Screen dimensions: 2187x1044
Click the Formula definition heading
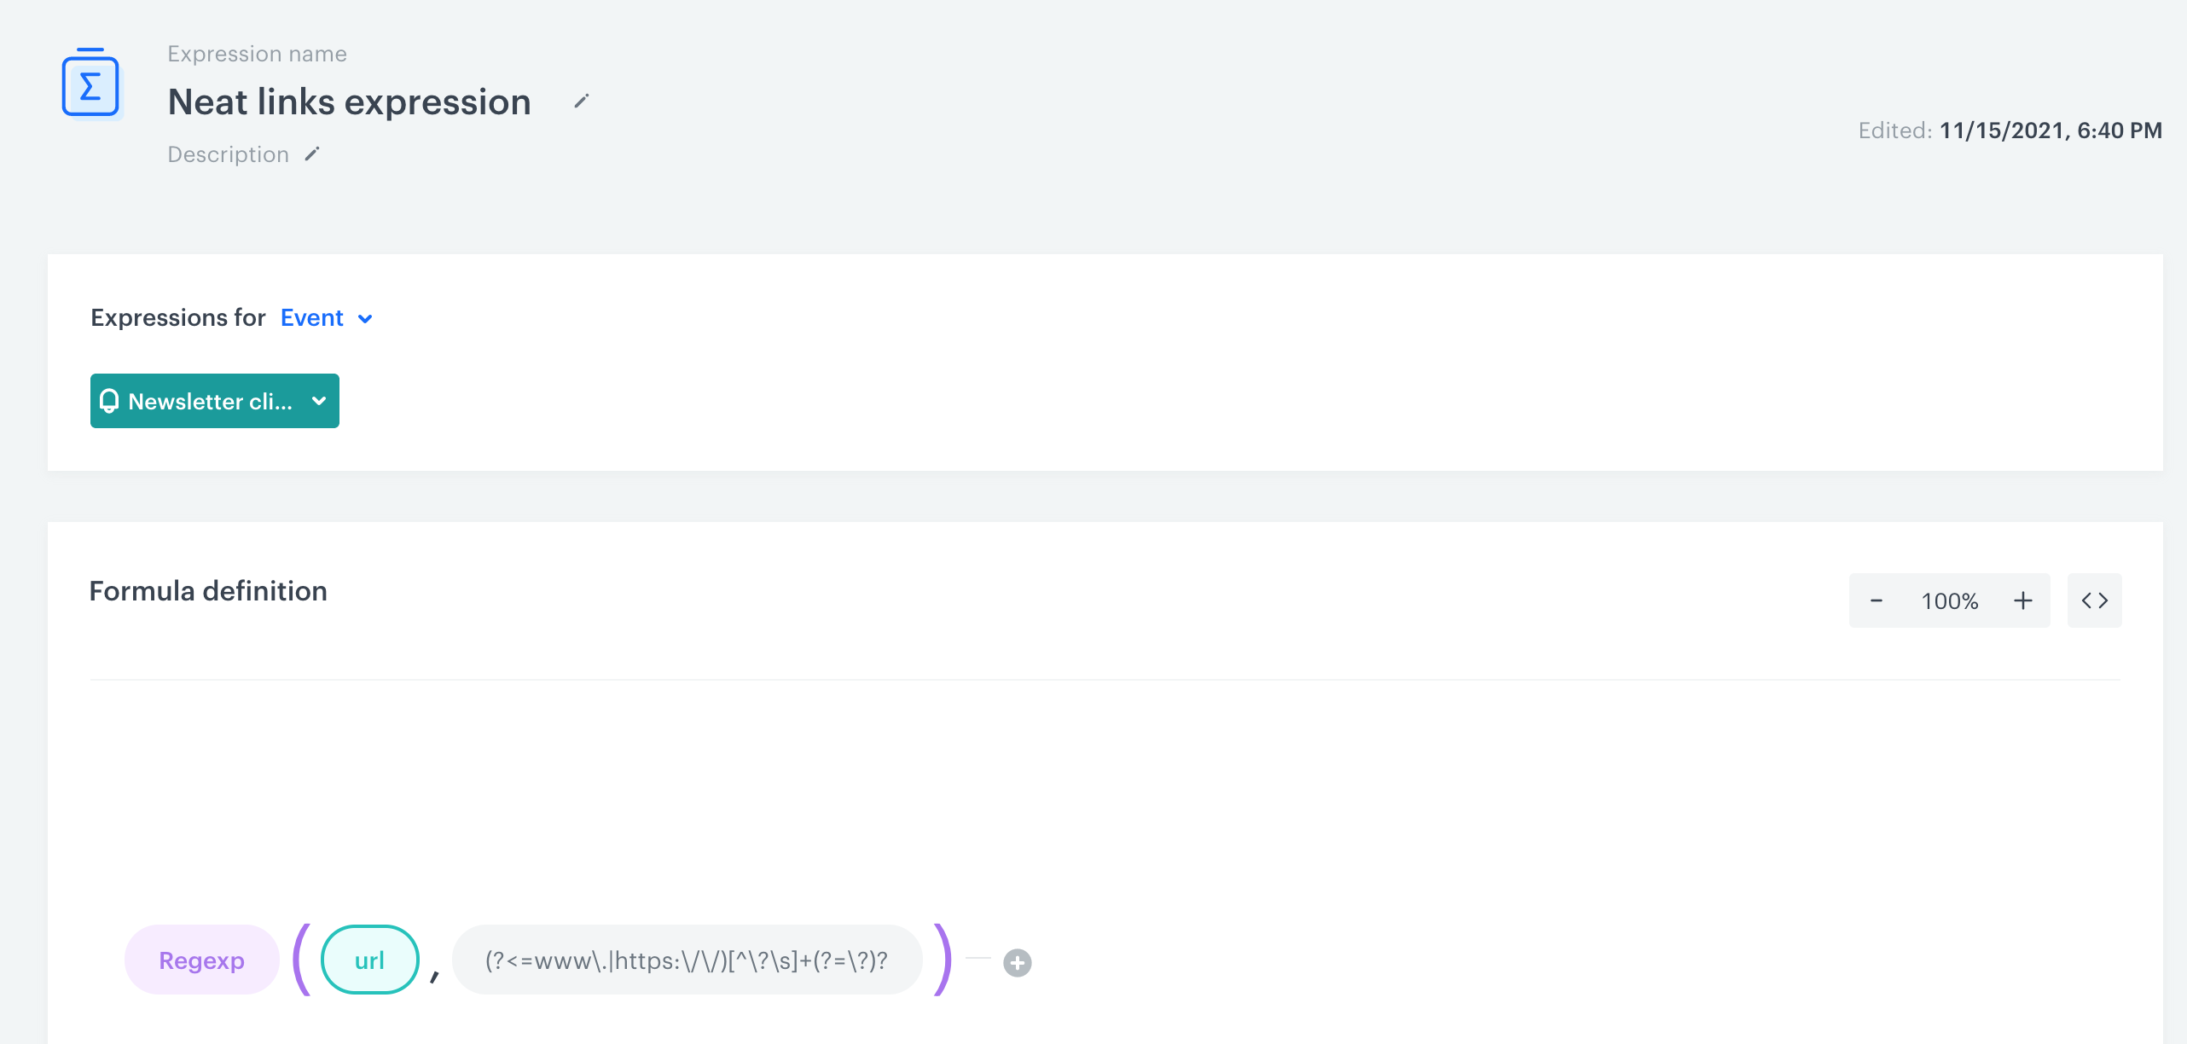click(208, 591)
